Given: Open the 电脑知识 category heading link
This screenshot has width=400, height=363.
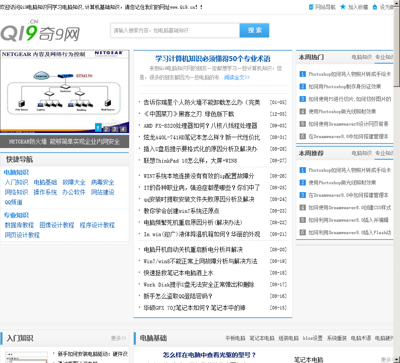Looking at the screenshot, I should pos(16,172).
